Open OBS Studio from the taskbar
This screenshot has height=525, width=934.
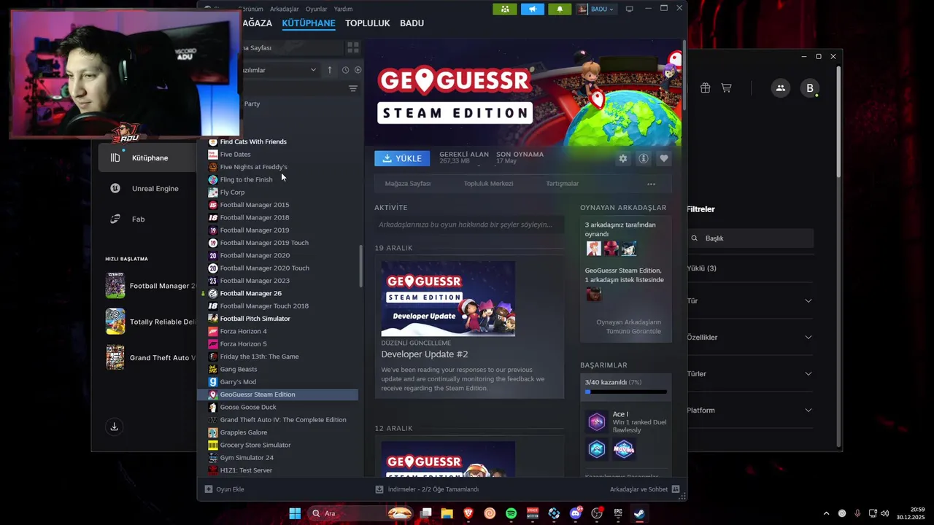click(598, 513)
